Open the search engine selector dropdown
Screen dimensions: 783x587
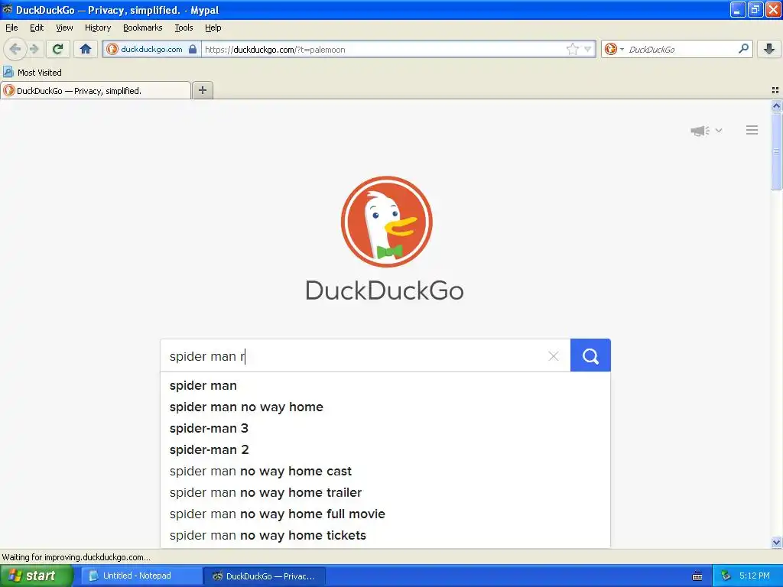614,49
